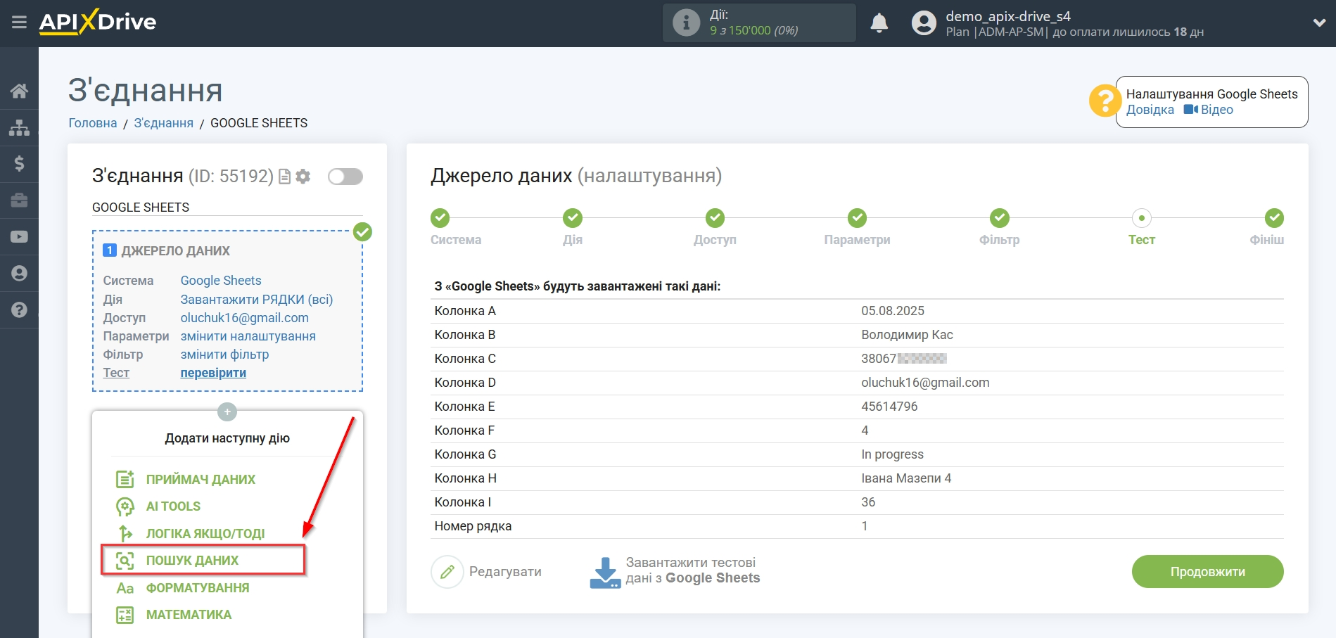Click the actions info icon
Viewport: 1336px width, 638px height.
point(686,23)
